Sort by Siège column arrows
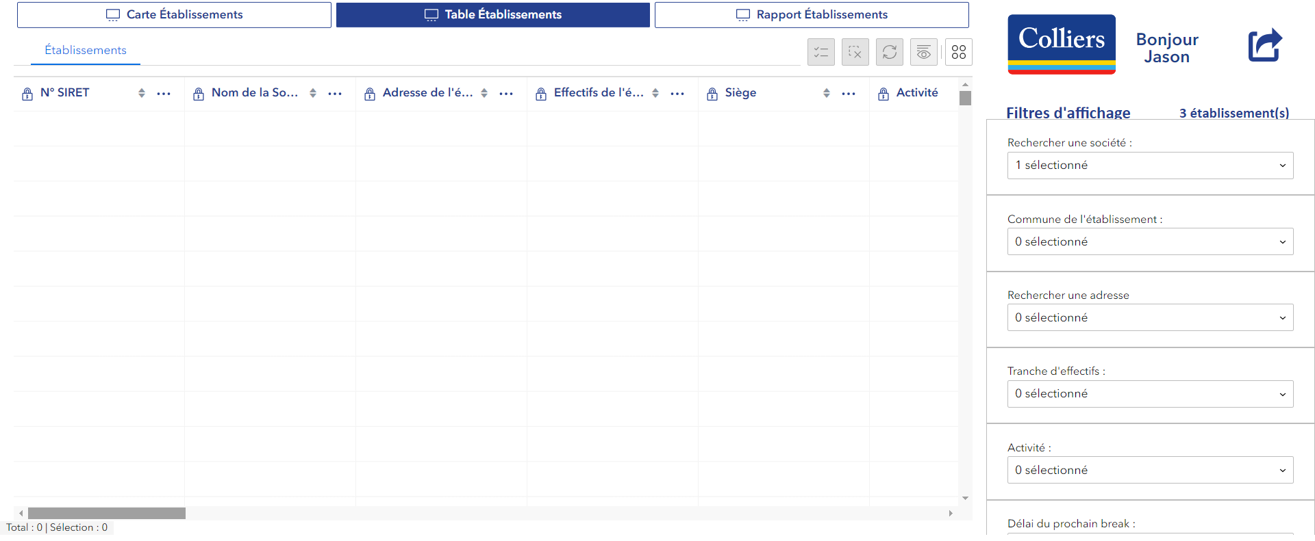This screenshot has height=541, width=1315. click(x=827, y=93)
